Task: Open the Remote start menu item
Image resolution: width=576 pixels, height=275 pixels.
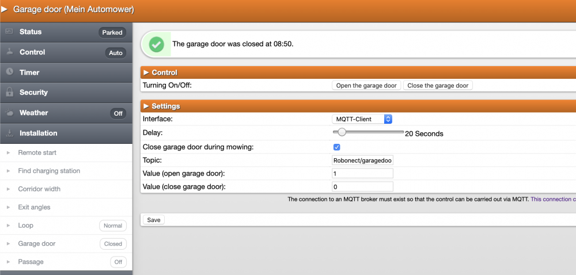Action: (37, 152)
